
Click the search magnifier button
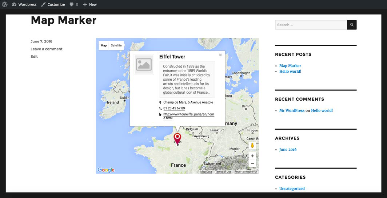[x=352, y=25]
